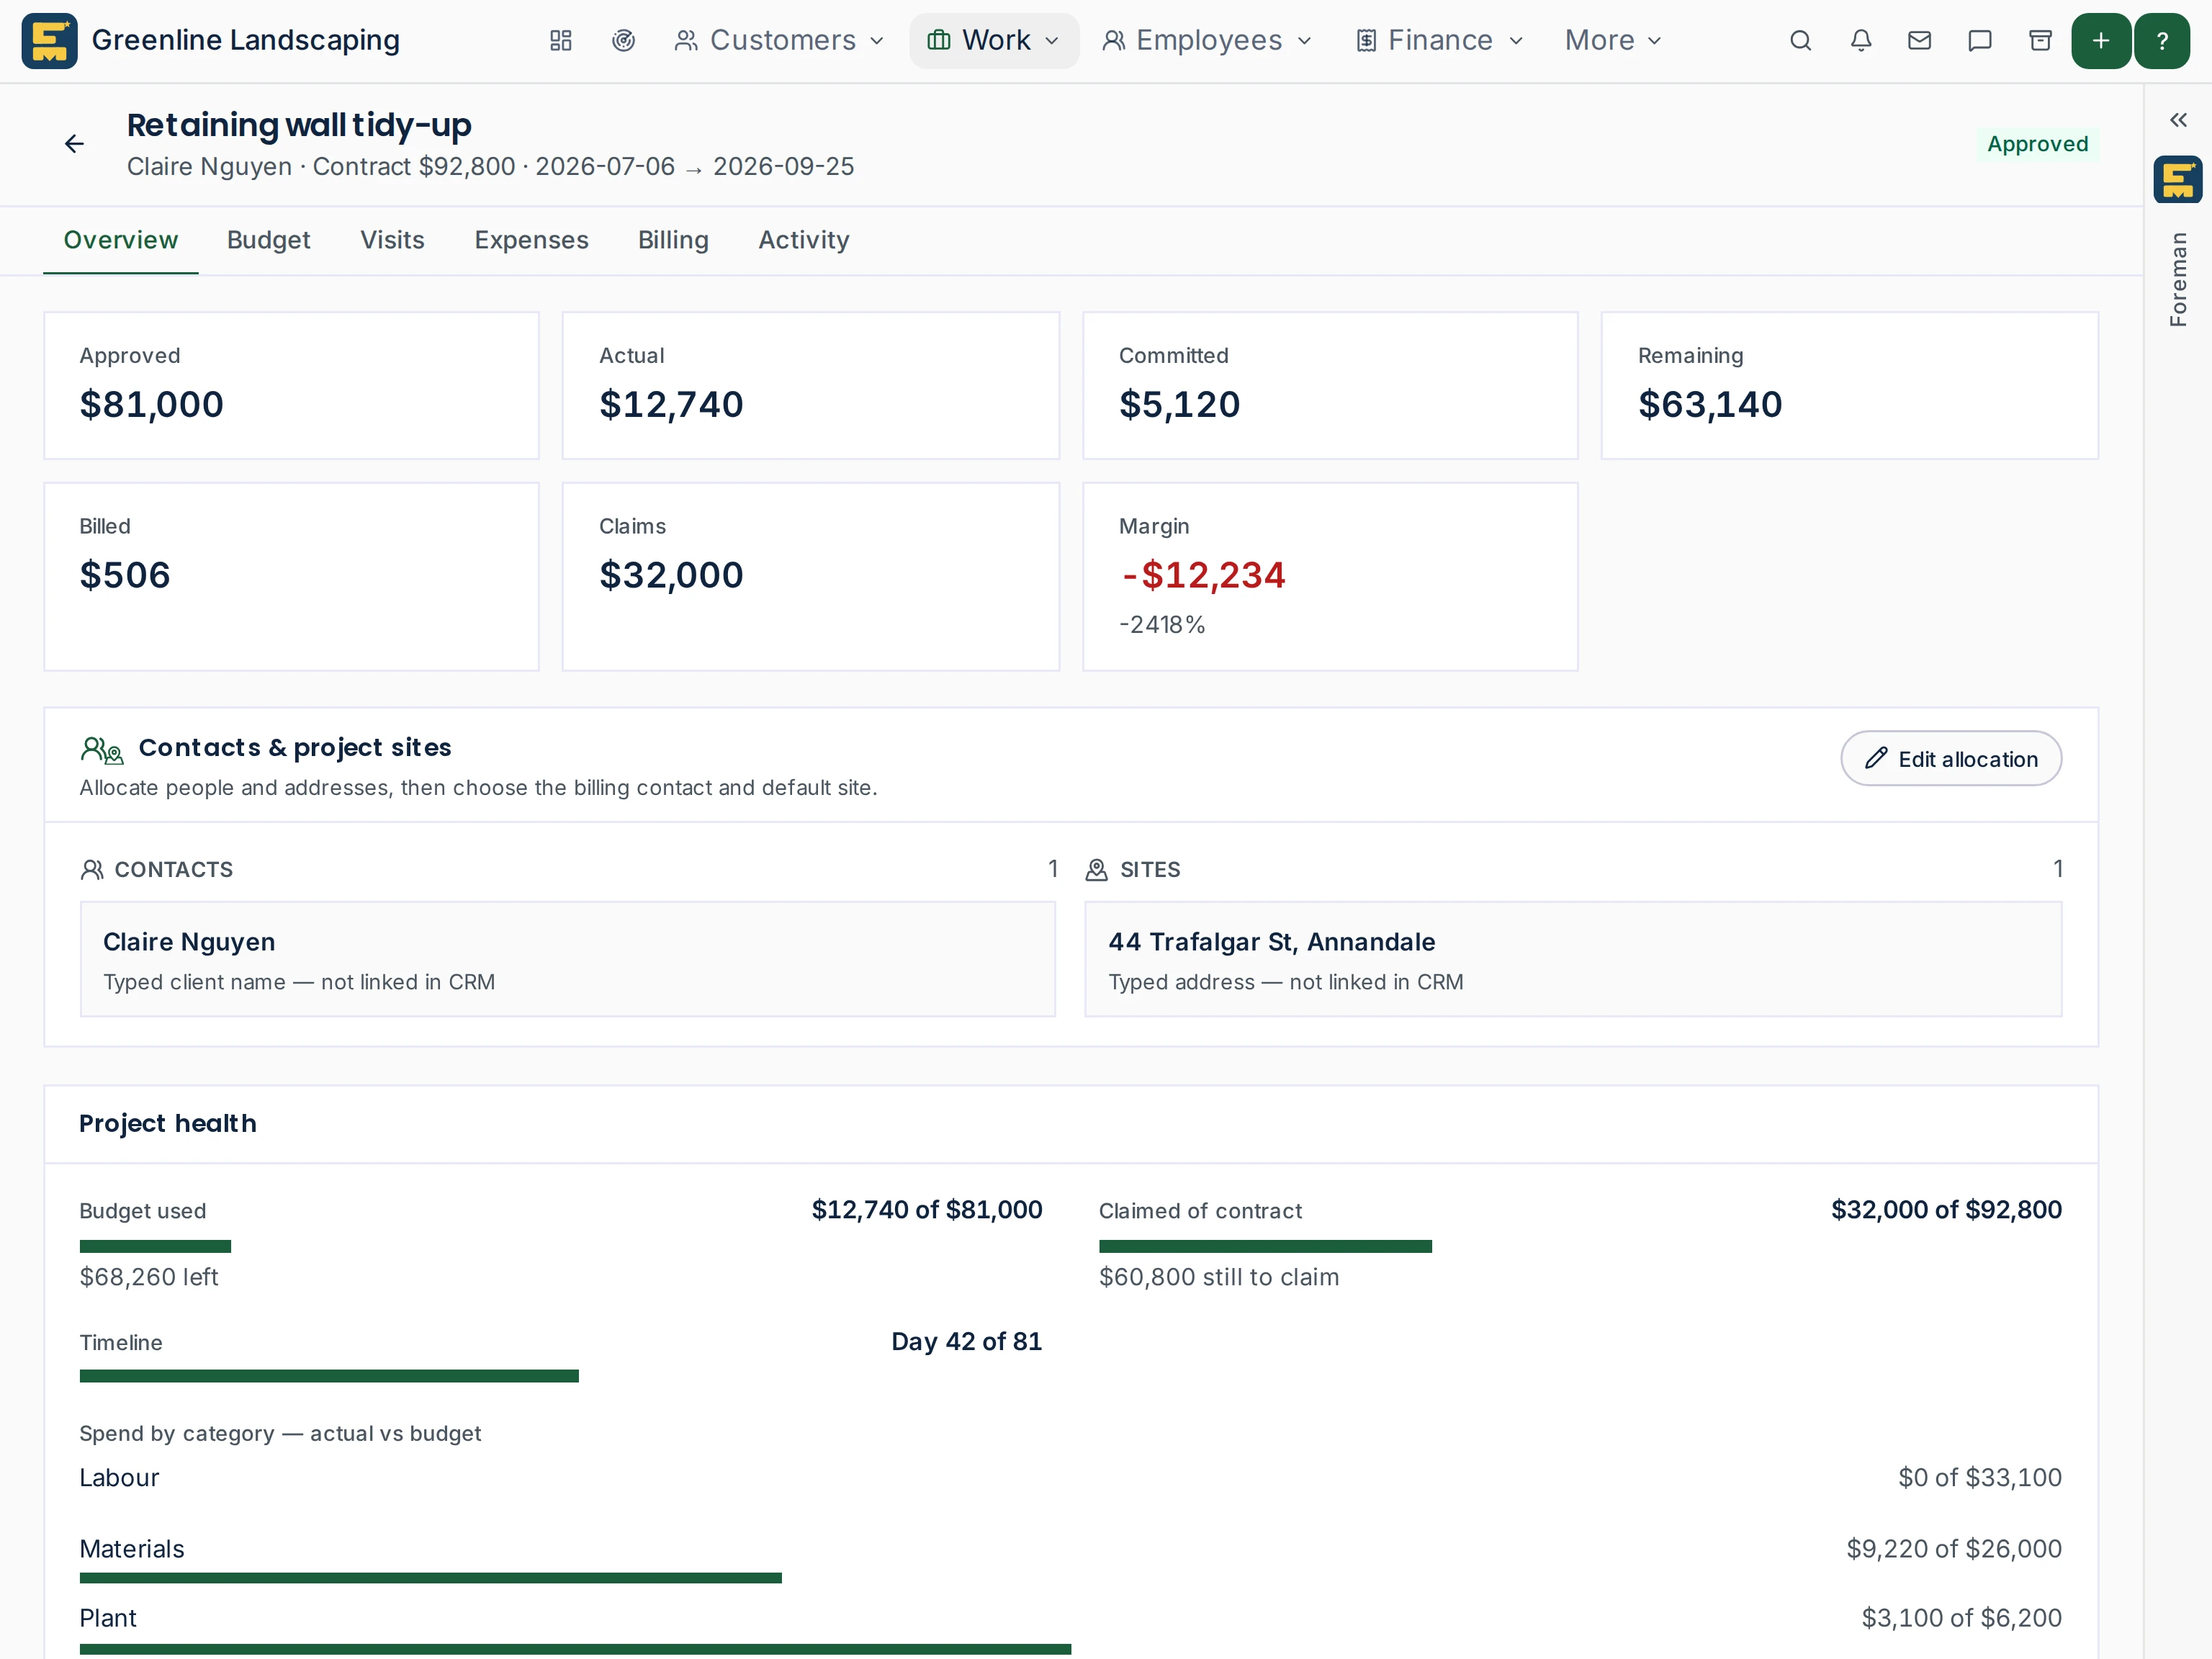Click the green plus create button

point(2101,41)
